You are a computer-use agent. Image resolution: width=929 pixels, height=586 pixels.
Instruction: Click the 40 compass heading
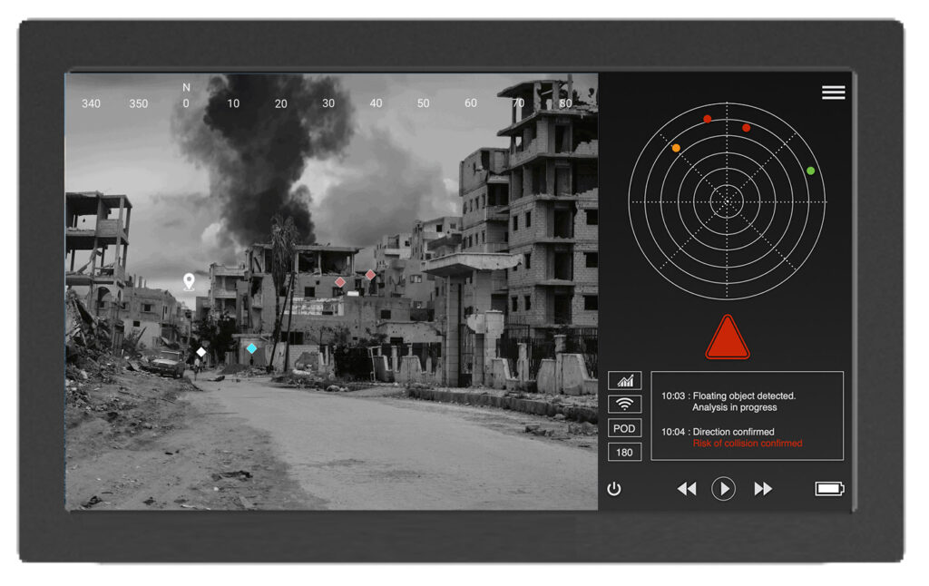coord(376,103)
